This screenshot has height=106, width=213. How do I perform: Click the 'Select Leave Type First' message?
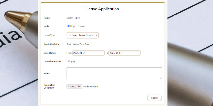tap(78, 45)
